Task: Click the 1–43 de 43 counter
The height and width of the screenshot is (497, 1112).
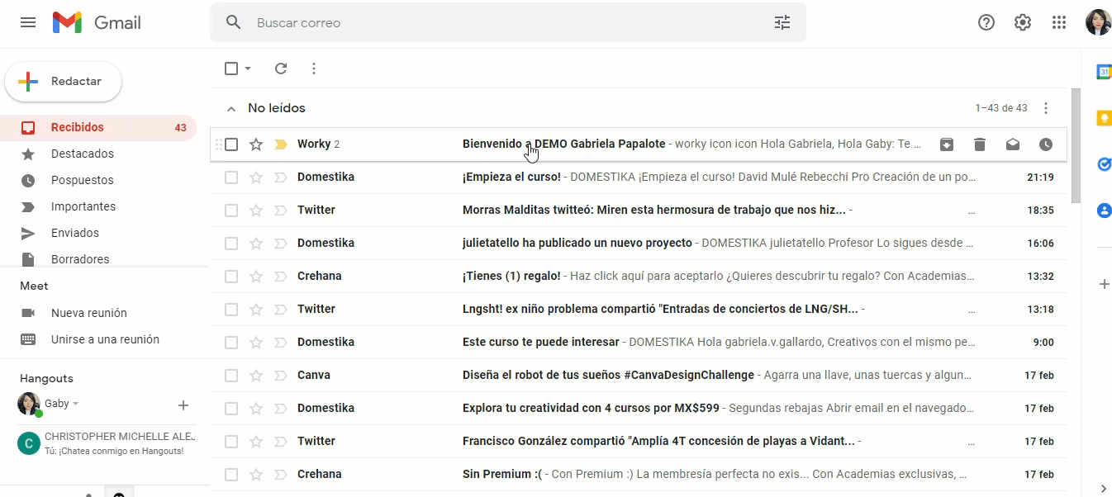Action: pyautogui.click(x=1000, y=108)
